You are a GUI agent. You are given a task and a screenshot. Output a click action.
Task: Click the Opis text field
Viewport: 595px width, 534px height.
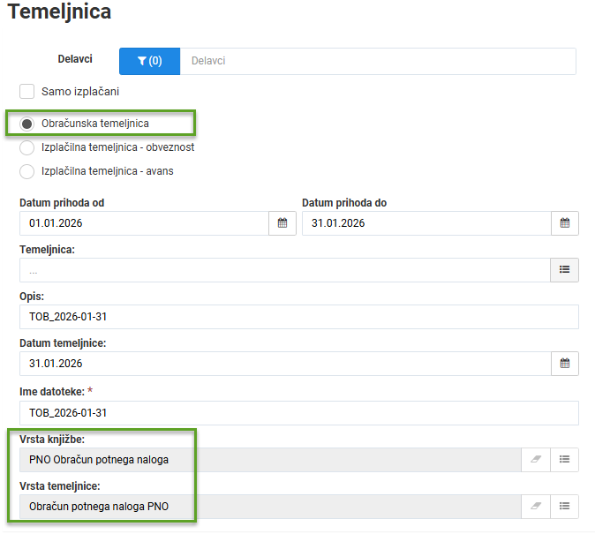coord(299,317)
